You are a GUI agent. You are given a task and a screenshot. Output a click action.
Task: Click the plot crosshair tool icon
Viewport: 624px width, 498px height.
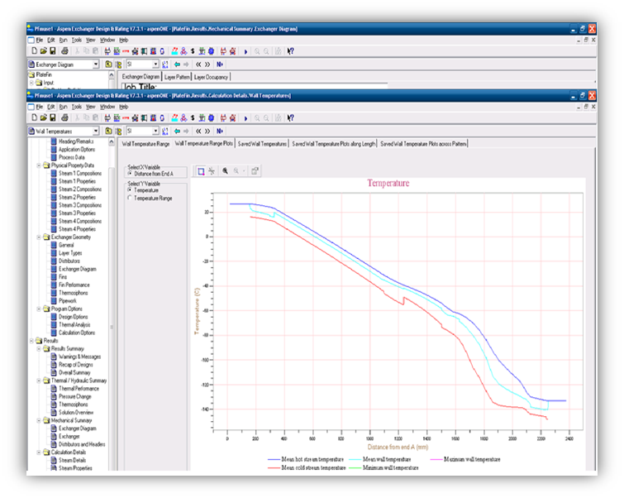[x=212, y=170]
